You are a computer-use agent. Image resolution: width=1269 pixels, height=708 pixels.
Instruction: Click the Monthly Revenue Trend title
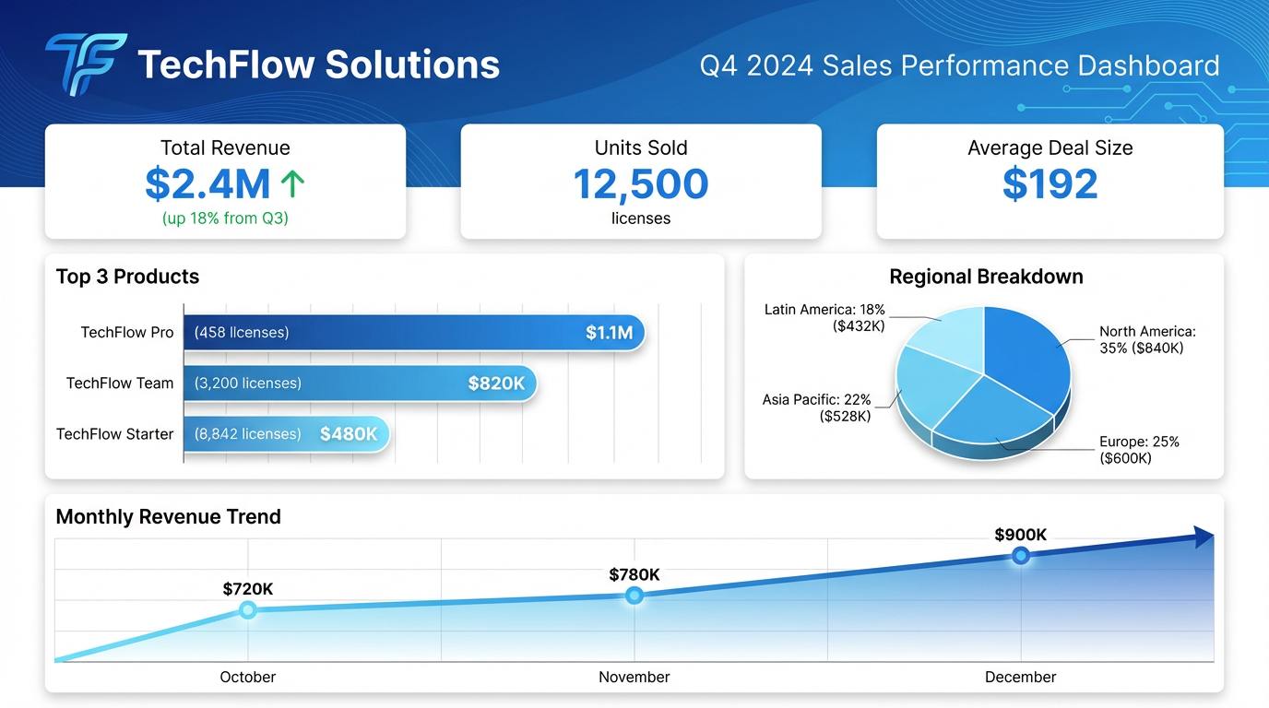[x=168, y=517]
